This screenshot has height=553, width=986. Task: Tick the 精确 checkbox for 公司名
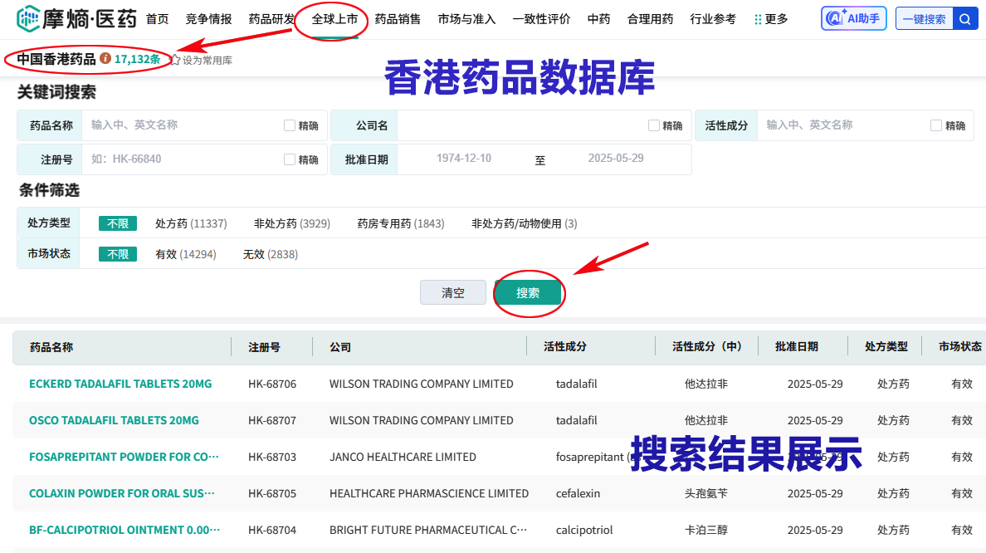[654, 125]
